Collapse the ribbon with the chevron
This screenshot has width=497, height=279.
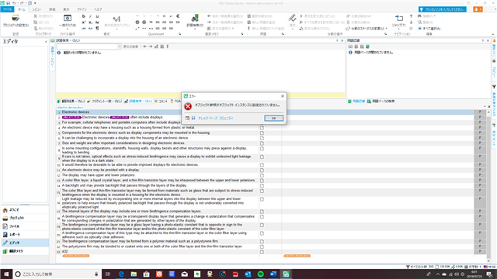[492, 34]
